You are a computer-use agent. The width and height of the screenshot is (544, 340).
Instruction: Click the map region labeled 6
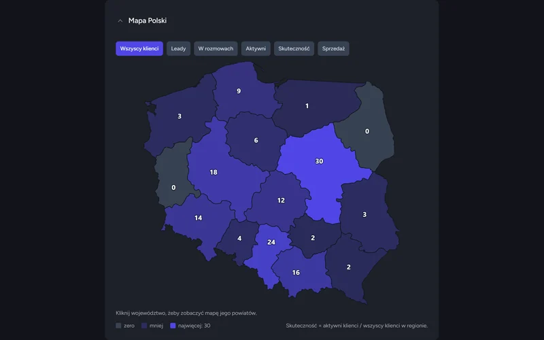coord(256,141)
